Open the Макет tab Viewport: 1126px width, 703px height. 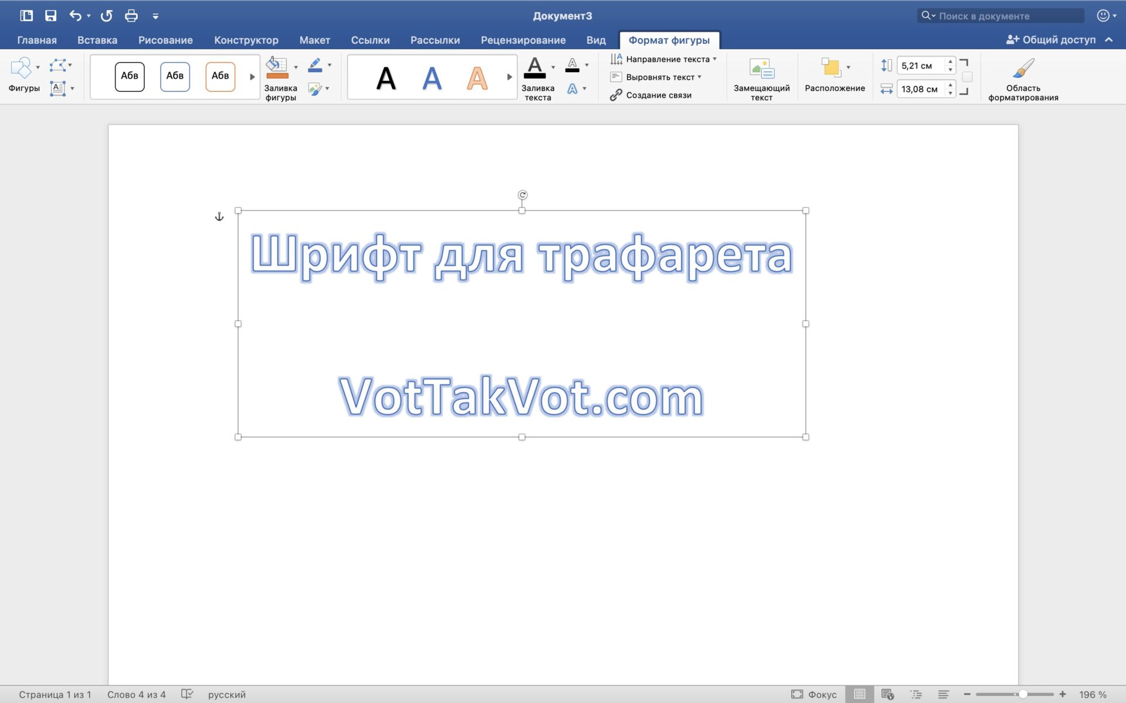pyautogui.click(x=315, y=40)
